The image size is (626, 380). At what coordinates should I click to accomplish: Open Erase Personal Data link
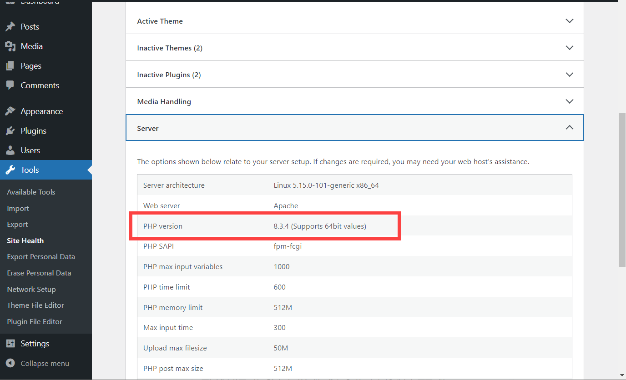point(39,273)
